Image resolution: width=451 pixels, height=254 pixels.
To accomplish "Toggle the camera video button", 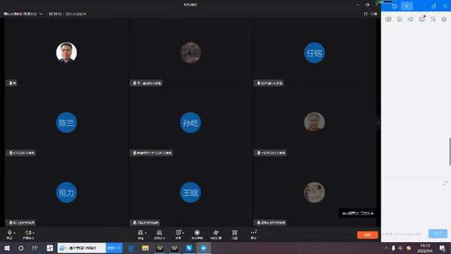I will (x=28, y=232).
